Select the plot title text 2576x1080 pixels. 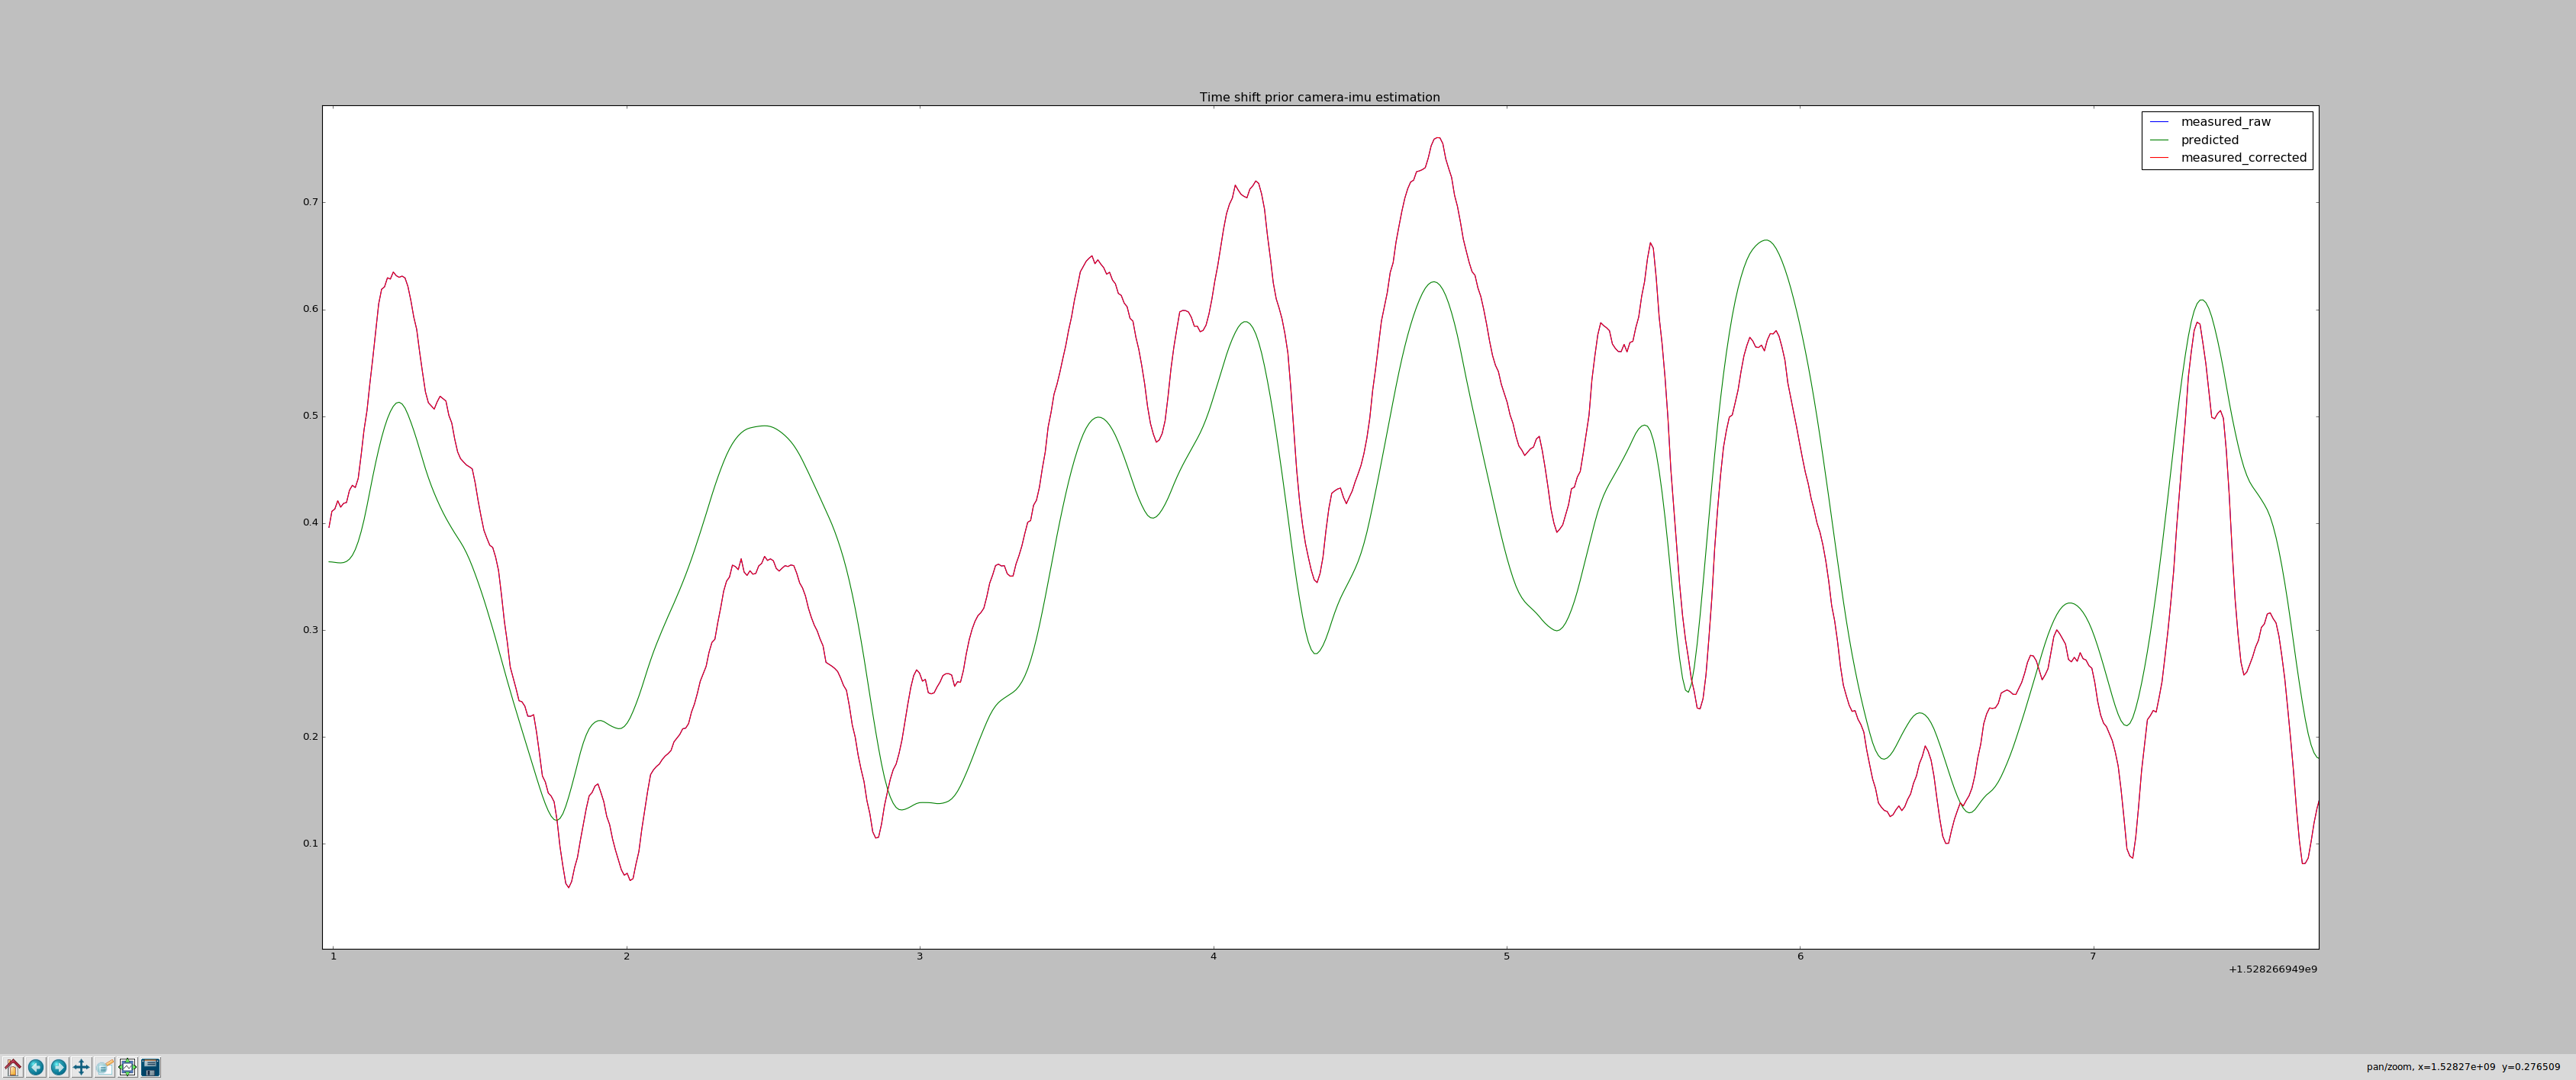(x=1320, y=97)
